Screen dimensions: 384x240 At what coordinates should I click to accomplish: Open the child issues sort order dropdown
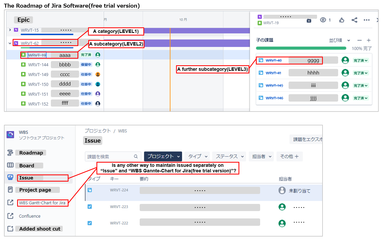339,40
